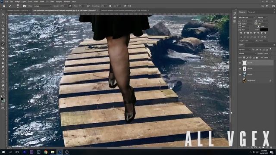276x155 pixels.
Task: Click layer Opacity field
Action: (266, 53)
